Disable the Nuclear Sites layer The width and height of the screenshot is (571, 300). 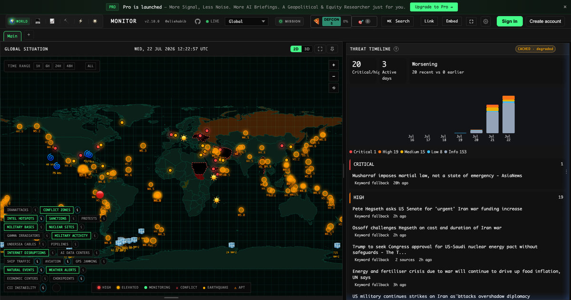point(61,227)
